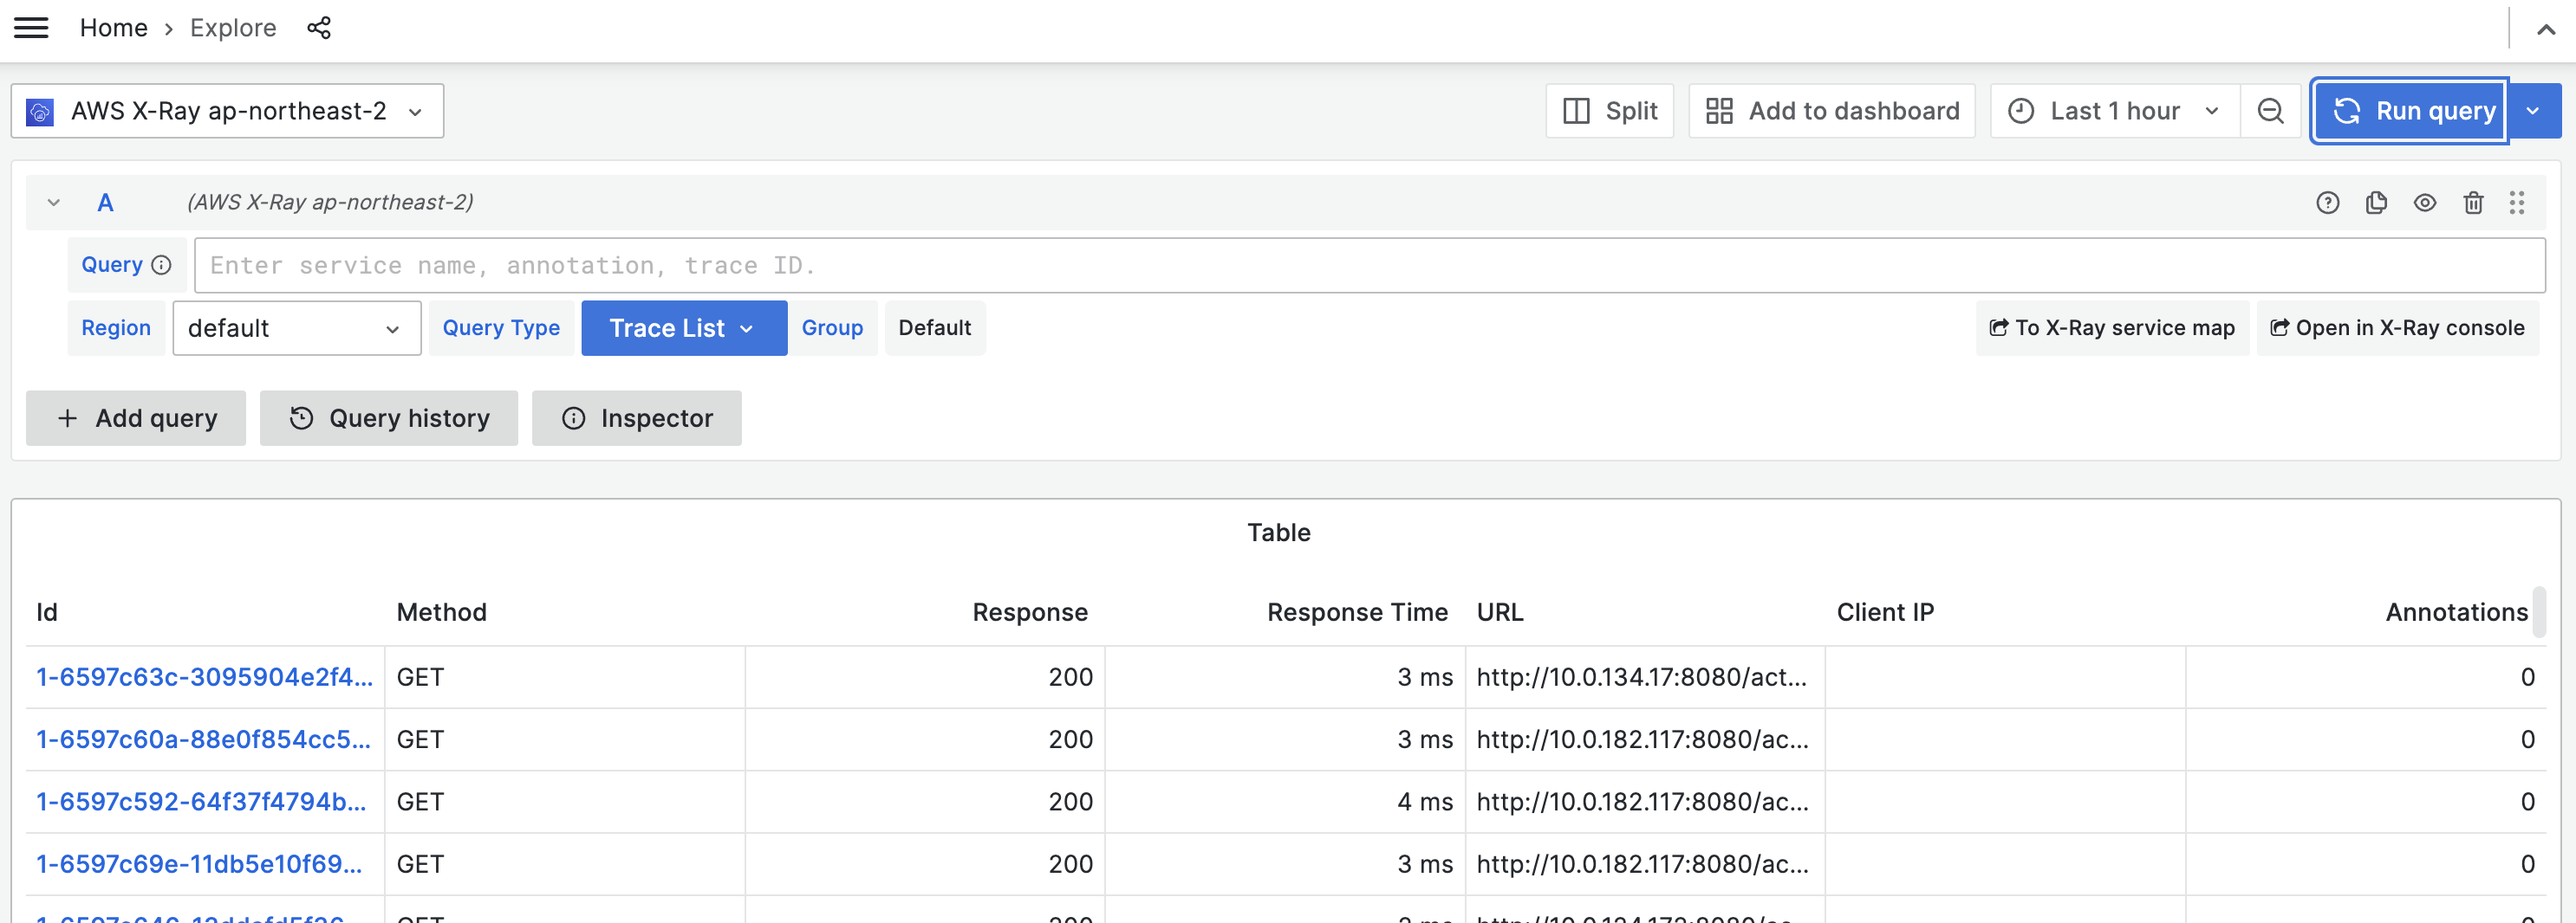Open the Last 1 hour time picker

pos(2114,111)
